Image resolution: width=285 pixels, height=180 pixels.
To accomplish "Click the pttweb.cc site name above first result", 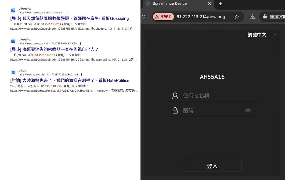I will [25, 9].
